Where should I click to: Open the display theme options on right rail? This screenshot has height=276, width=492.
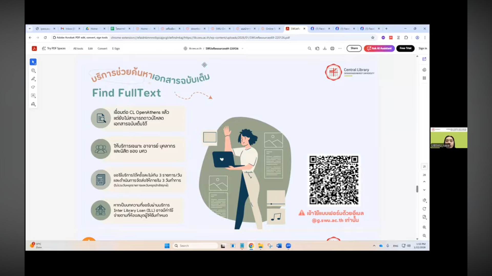424,200
